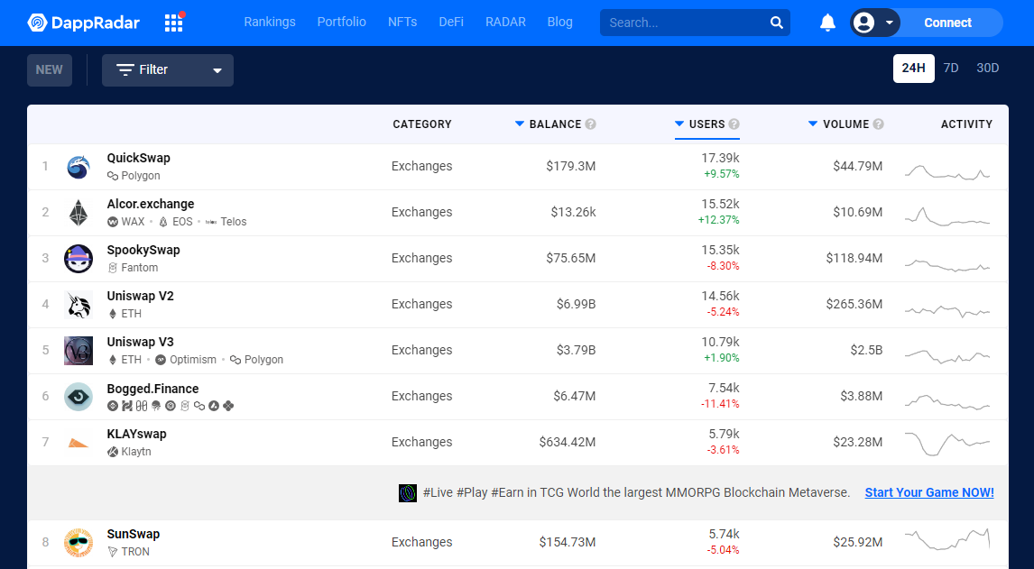Open the Alcor.exchange dapp name link
Image resolution: width=1034 pixels, height=569 pixels.
tap(151, 205)
